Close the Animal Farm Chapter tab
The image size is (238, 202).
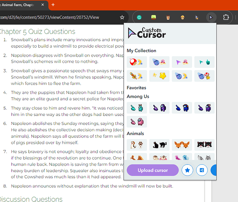(43, 5)
